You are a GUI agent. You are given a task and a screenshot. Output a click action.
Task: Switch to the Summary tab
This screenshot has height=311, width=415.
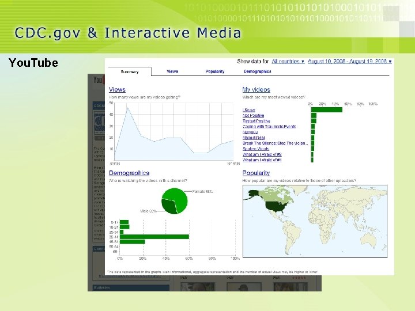tap(130, 71)
